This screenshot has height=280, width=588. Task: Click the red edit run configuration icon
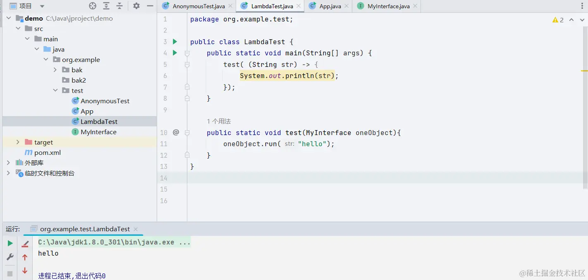[25, 243]
